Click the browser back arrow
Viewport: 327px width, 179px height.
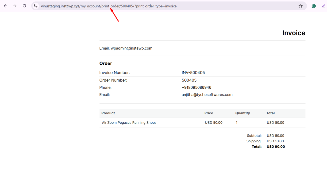(x=5, y=6)
